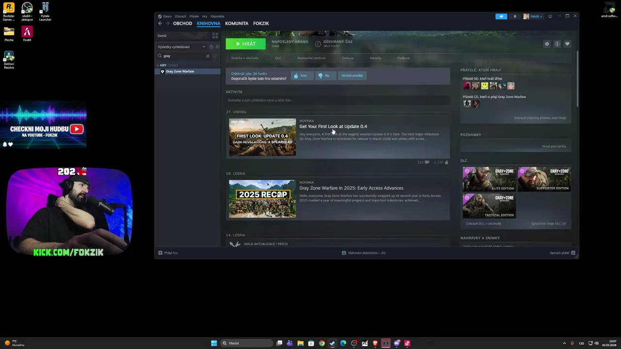Open 'Get Your First Look at Update 0.4' headline
Image resolution: width=621 pixels, height=349 pixels.
[x=333, y=127]
